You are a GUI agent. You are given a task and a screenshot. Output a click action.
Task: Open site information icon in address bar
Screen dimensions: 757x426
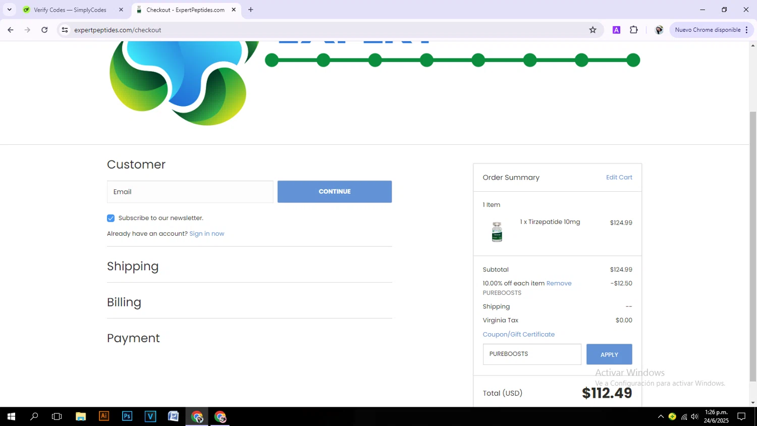(65, 30)
